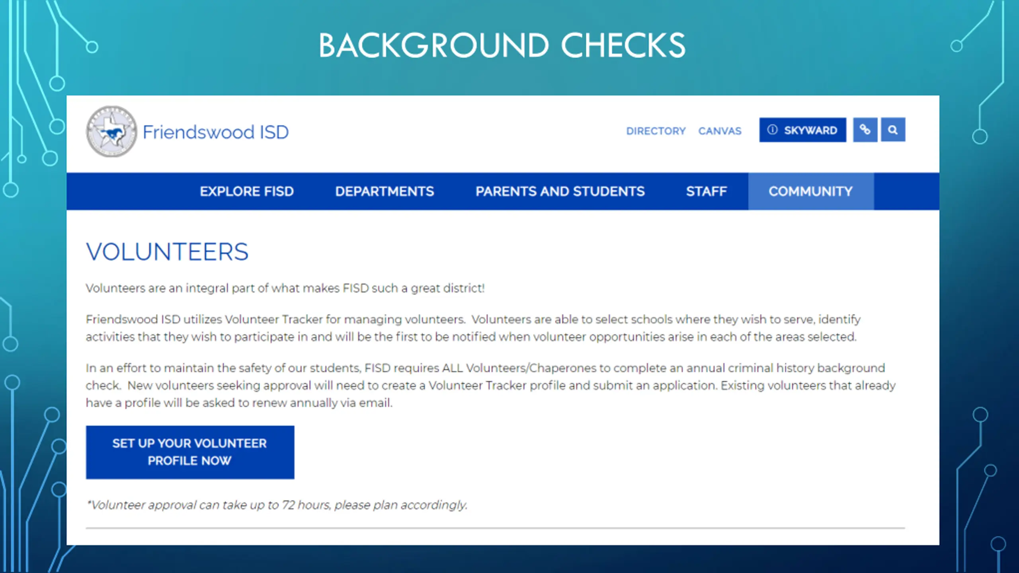Viewport: 1019px width, 573px height.
Task: Open the Community menu
Action: [811, 191]
